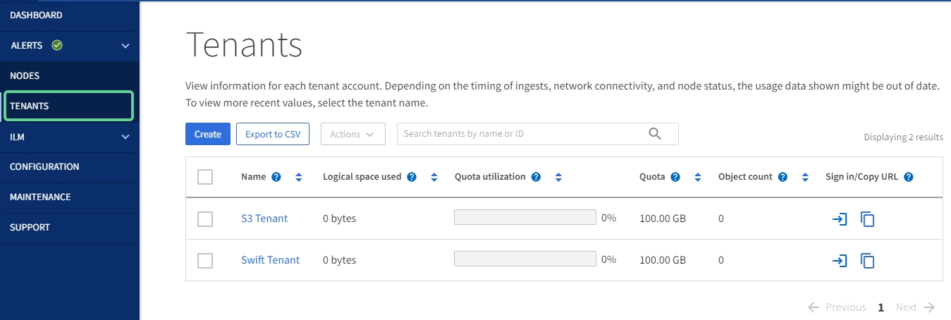Expand the ALERTS sidebar section
Viewport: 951px width, 320px height.
tap(125, 46)
